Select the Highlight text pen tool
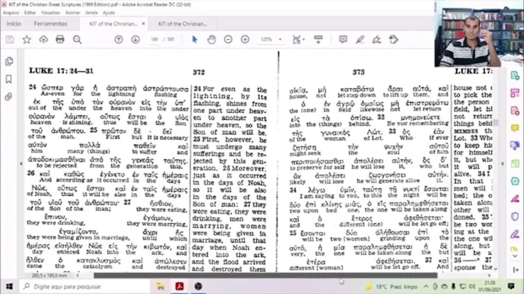 360,40
